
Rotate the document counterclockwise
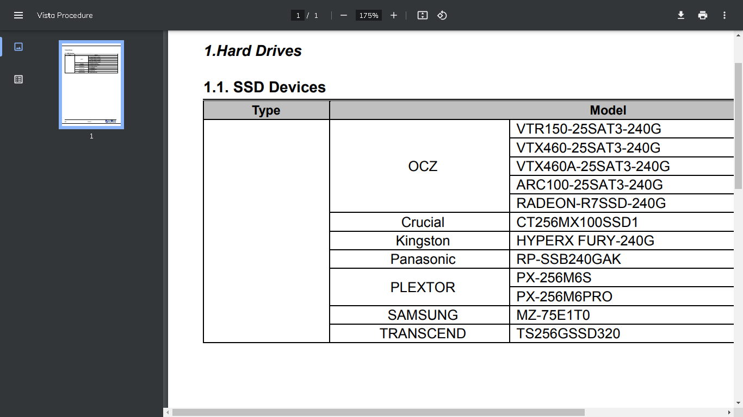coord(442,15)
